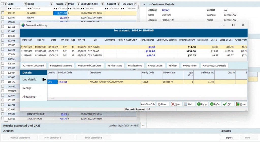Toggle the select-all checkbox in grid header
260x142 pixels.
click(2, 4)
